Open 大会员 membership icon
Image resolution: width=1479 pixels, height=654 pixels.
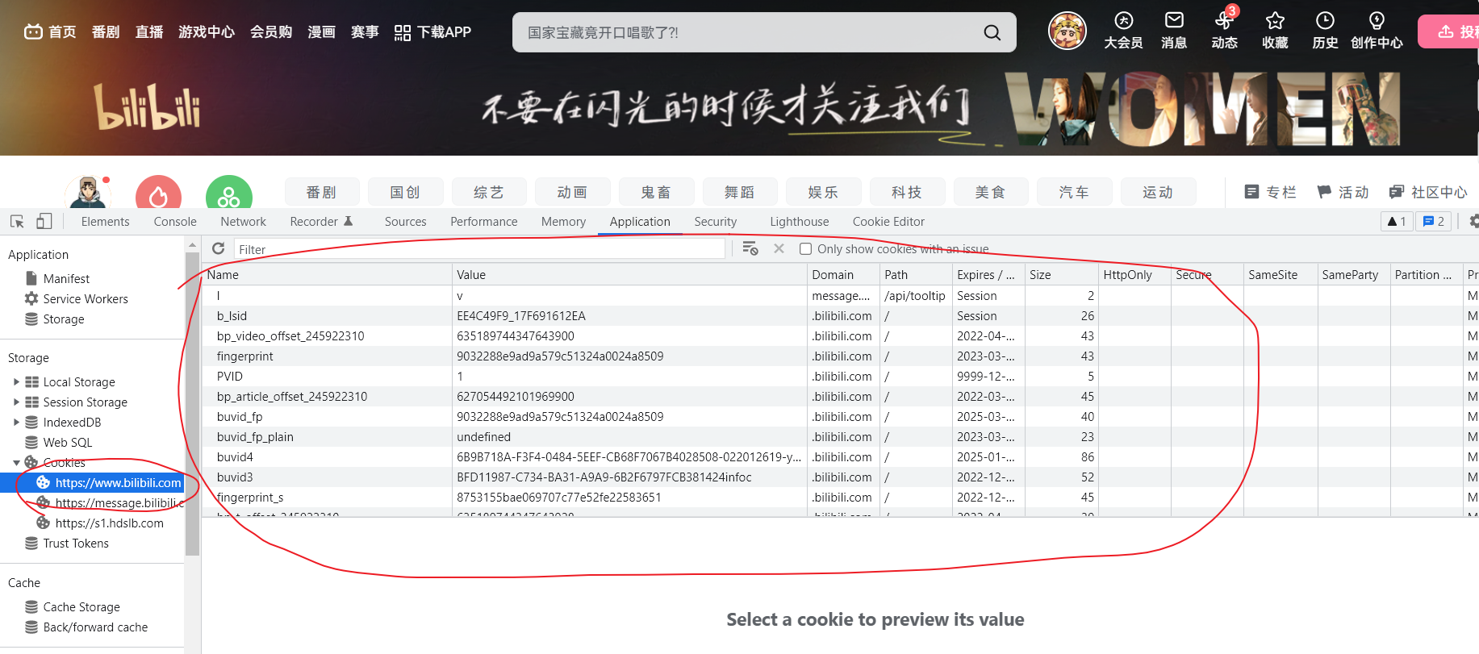coord(1123,31)
